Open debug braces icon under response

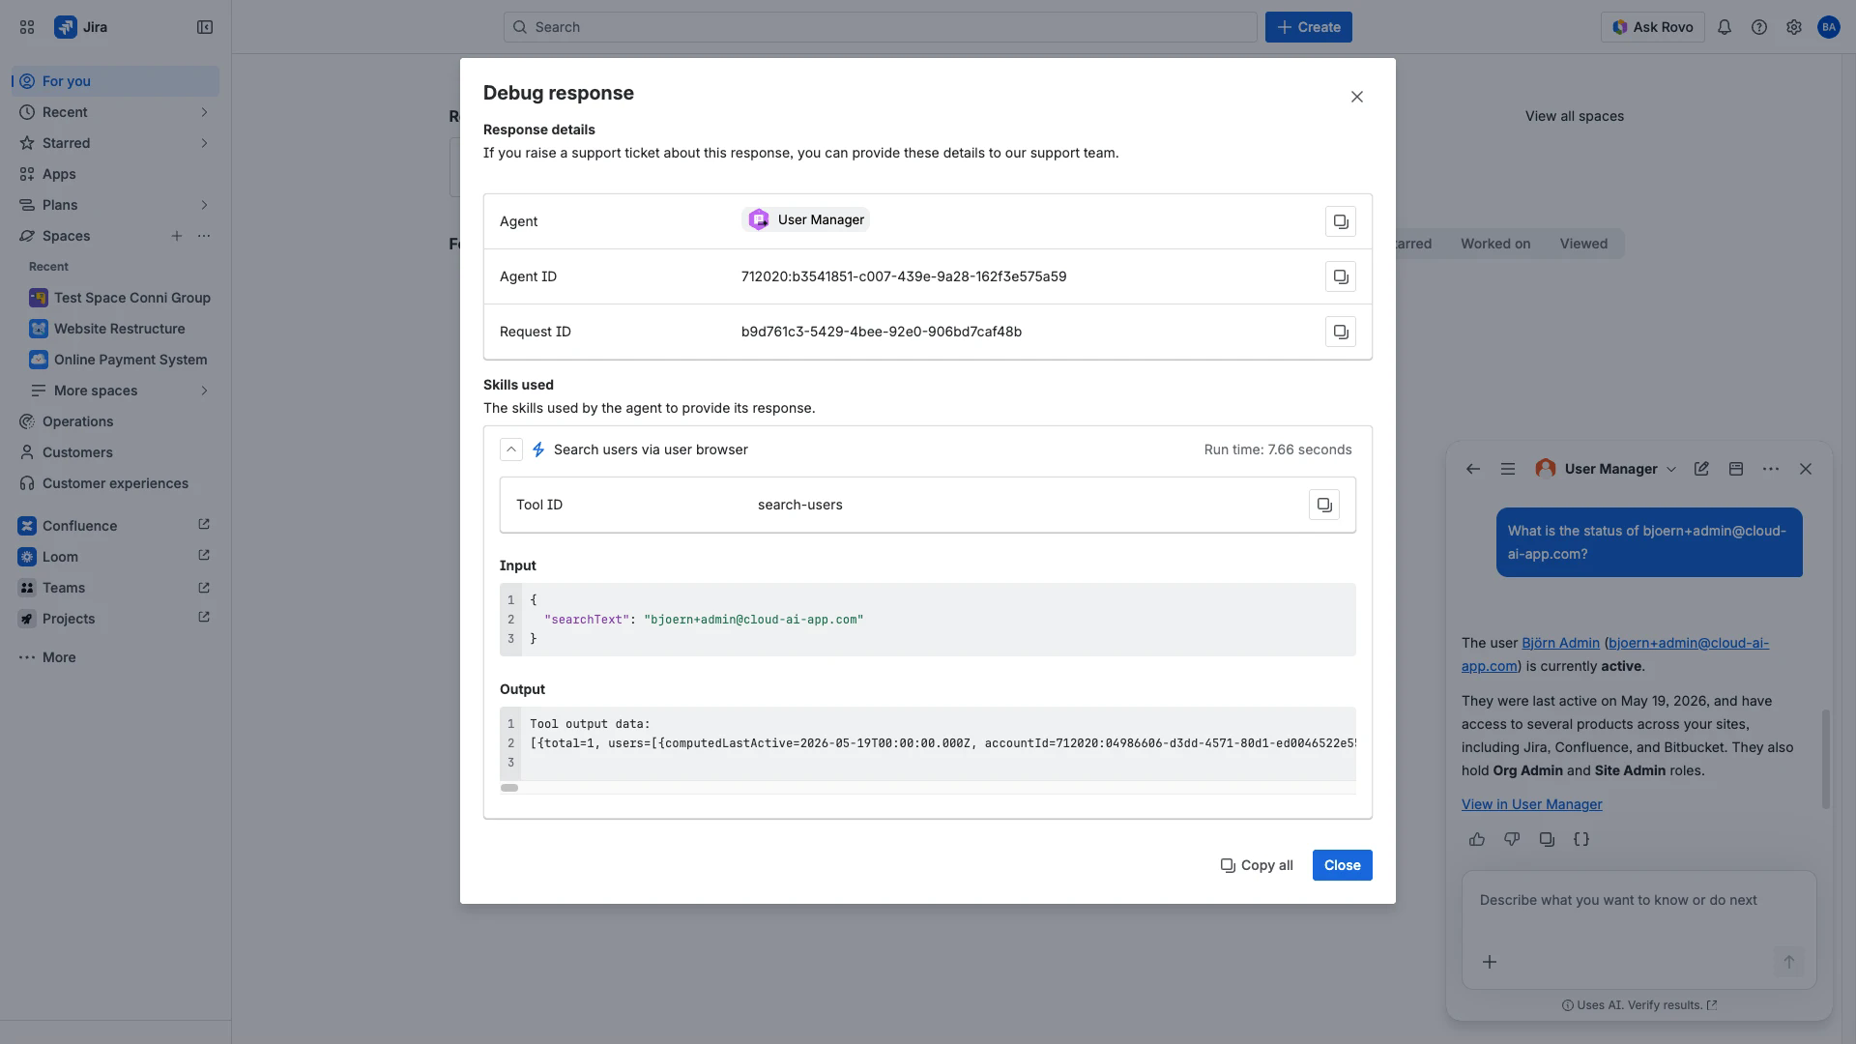pos(1581,839)
